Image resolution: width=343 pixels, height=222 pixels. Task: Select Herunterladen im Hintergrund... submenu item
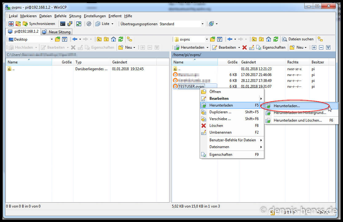(301, 113)
